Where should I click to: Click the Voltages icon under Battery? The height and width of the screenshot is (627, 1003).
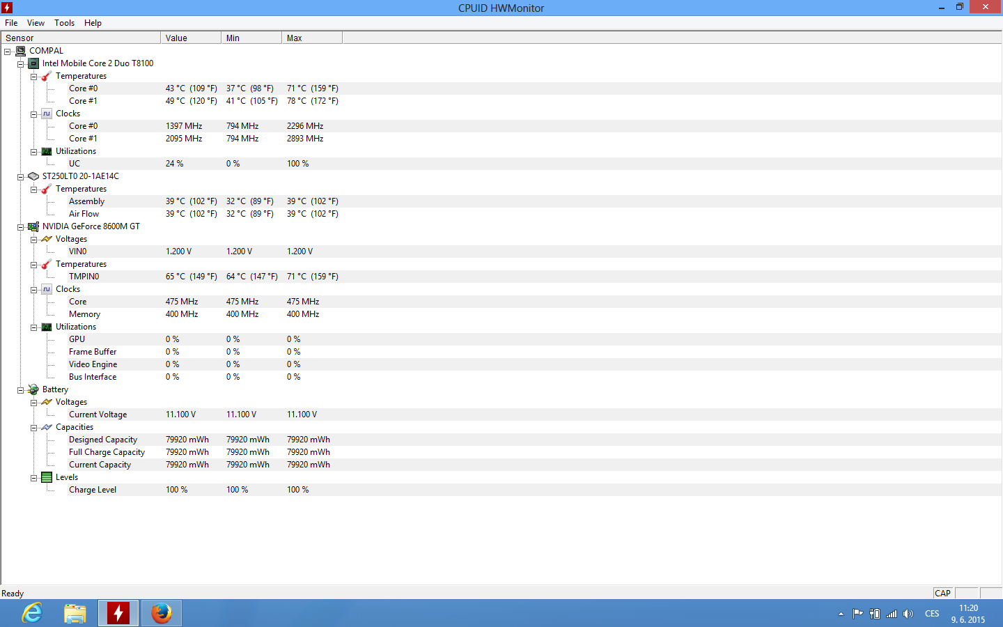pos(47,402)
